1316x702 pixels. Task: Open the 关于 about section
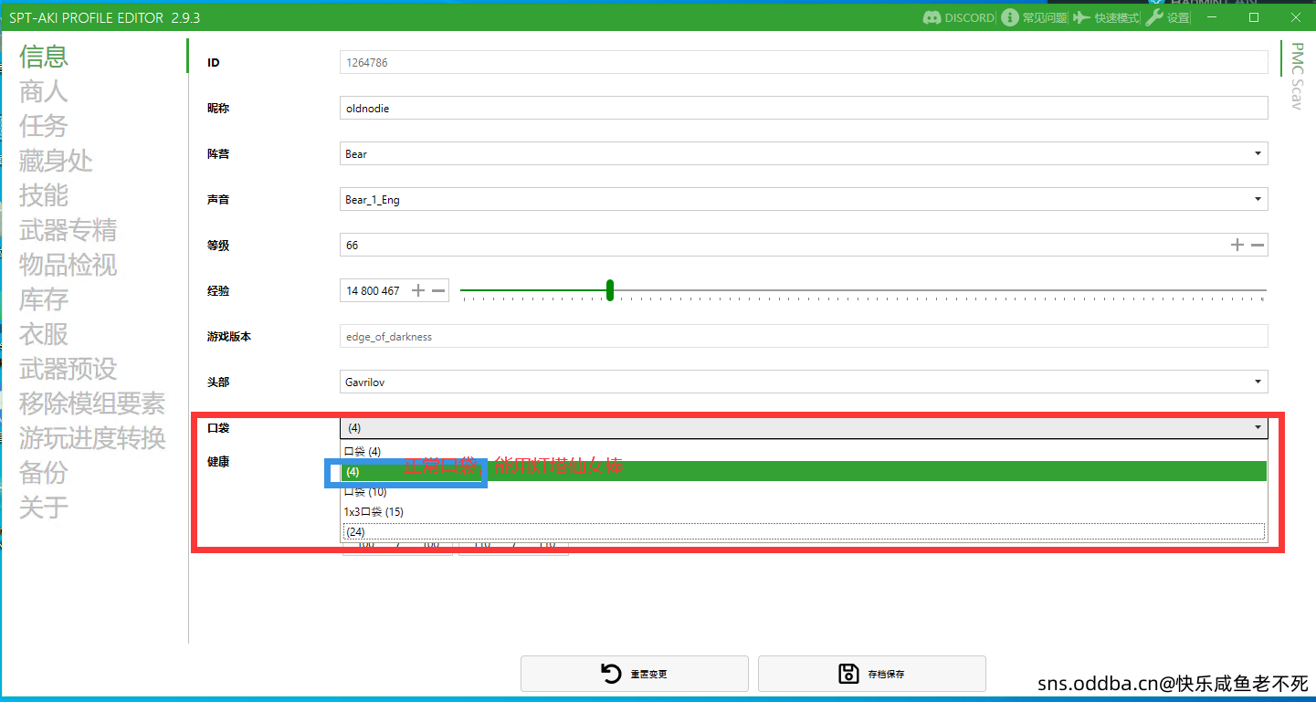(44, 508)
